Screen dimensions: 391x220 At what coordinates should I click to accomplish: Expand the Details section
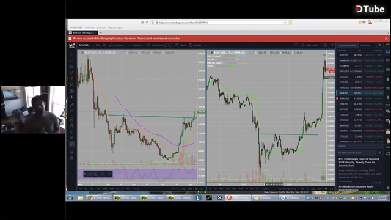click(360, 146)
